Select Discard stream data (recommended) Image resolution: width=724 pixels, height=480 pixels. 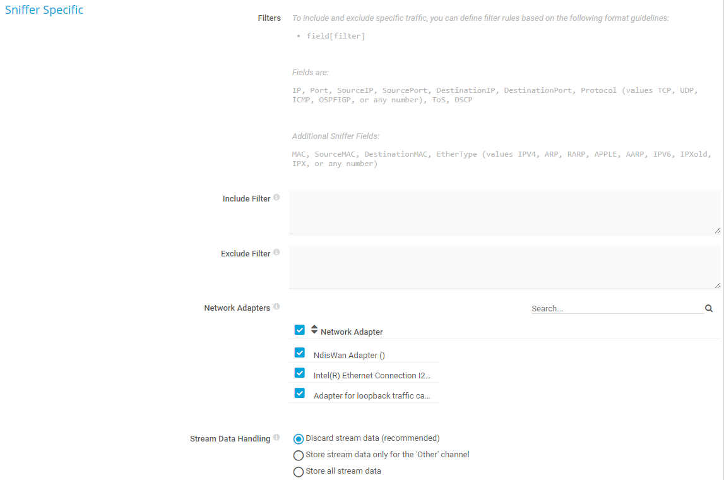[299, 439]
